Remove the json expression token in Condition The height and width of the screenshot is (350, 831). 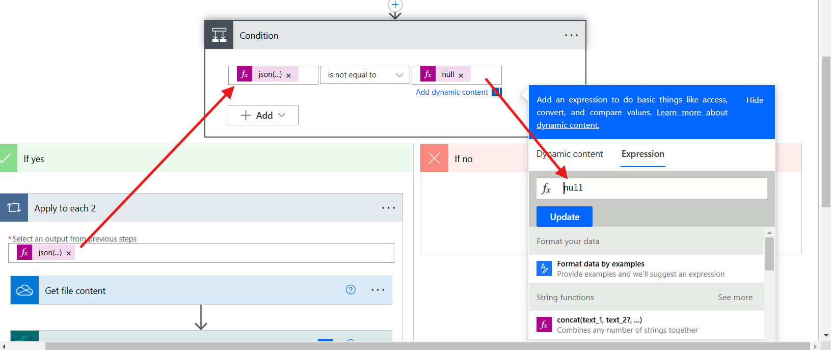[x=288, y=75]
